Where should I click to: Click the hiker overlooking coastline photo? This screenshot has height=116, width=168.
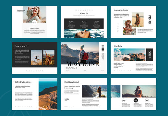94,91
